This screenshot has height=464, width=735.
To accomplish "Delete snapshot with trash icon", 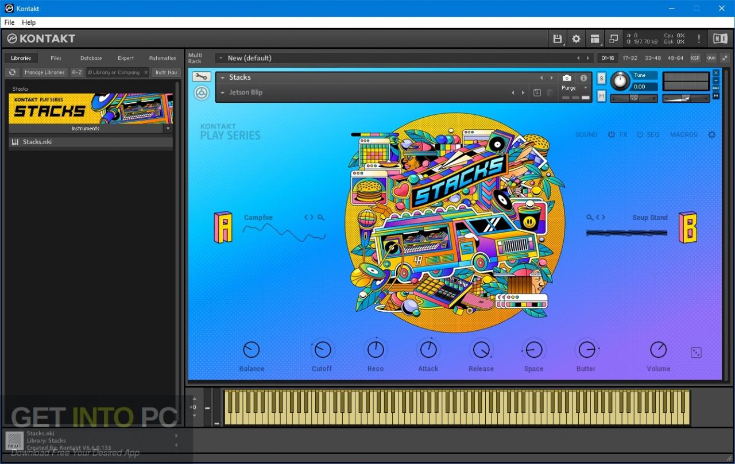I will coord(550,92).
